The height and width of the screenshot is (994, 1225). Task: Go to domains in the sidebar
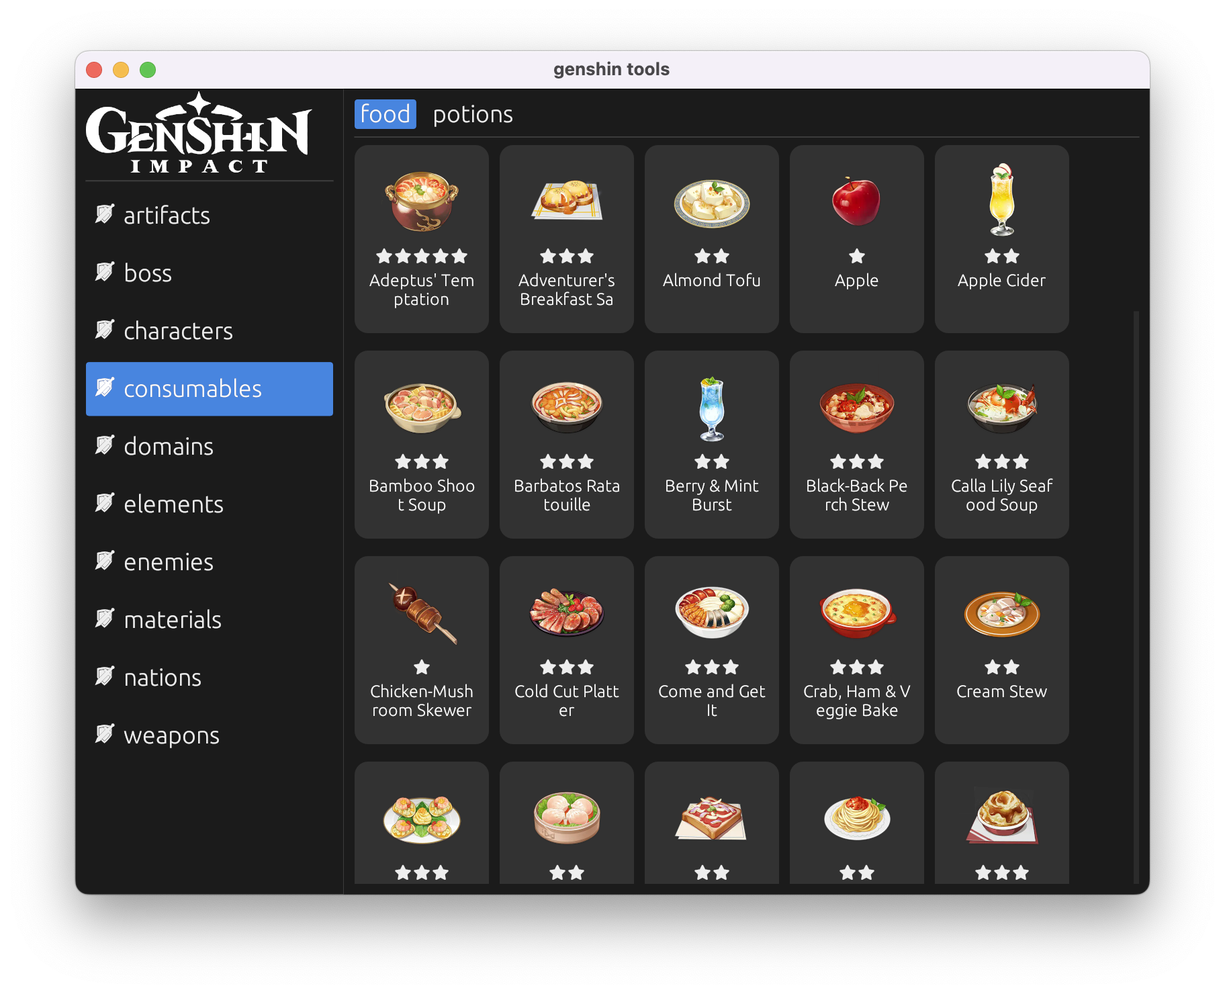point(210,447)
